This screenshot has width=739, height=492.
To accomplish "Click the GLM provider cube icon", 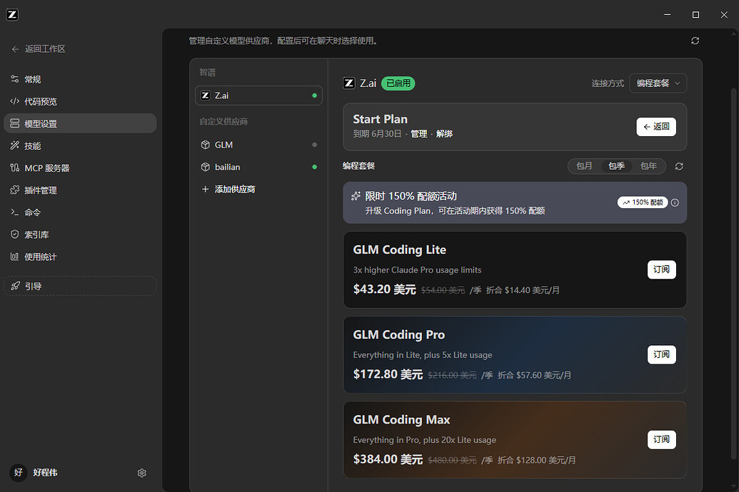I will click(x=205, y=145).
